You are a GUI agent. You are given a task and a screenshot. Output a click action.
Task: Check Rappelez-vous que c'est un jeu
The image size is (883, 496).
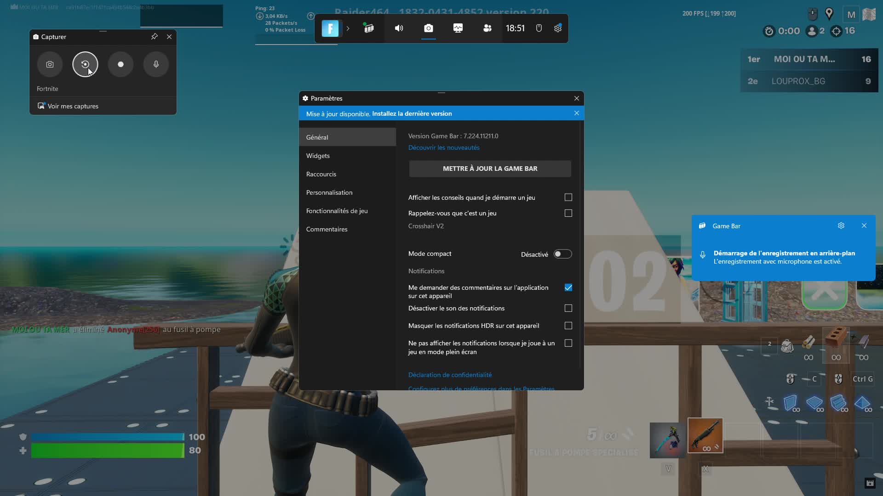click(568, 213)
